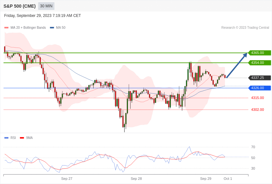Click the blue MA 50 legend swatch
This screenshot has height=184, width=272.
tap(52, 28)
